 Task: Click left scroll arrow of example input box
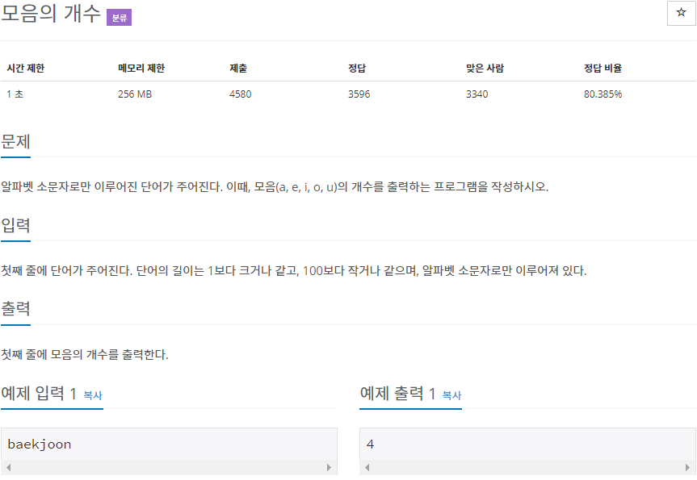8,467
